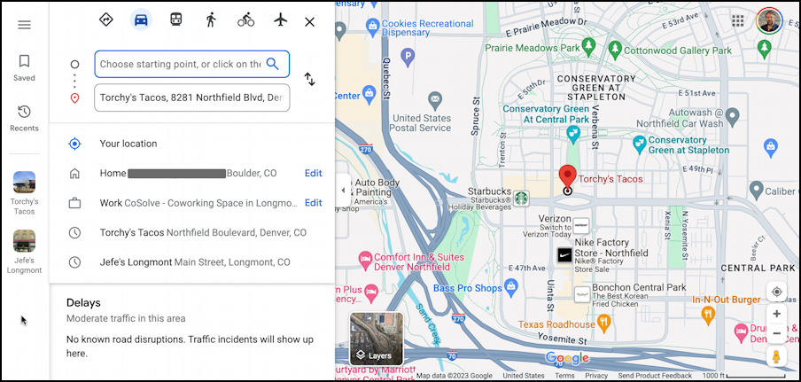
Task: Open Google account profile picture
Action: tap(769, 20)
